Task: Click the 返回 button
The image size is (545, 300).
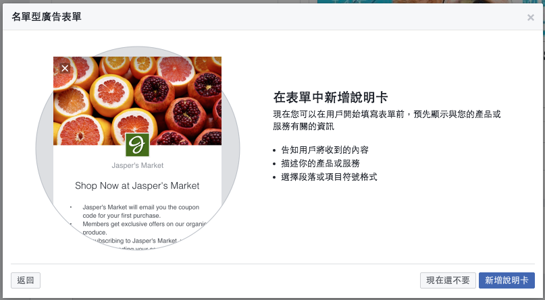Action: click(26, 280)
